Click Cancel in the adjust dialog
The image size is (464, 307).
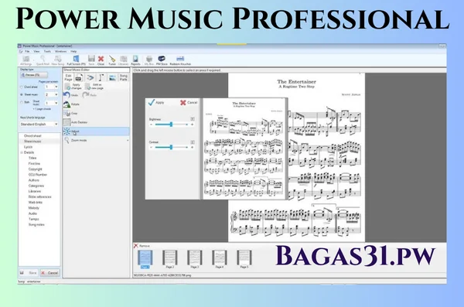(189, 102)
